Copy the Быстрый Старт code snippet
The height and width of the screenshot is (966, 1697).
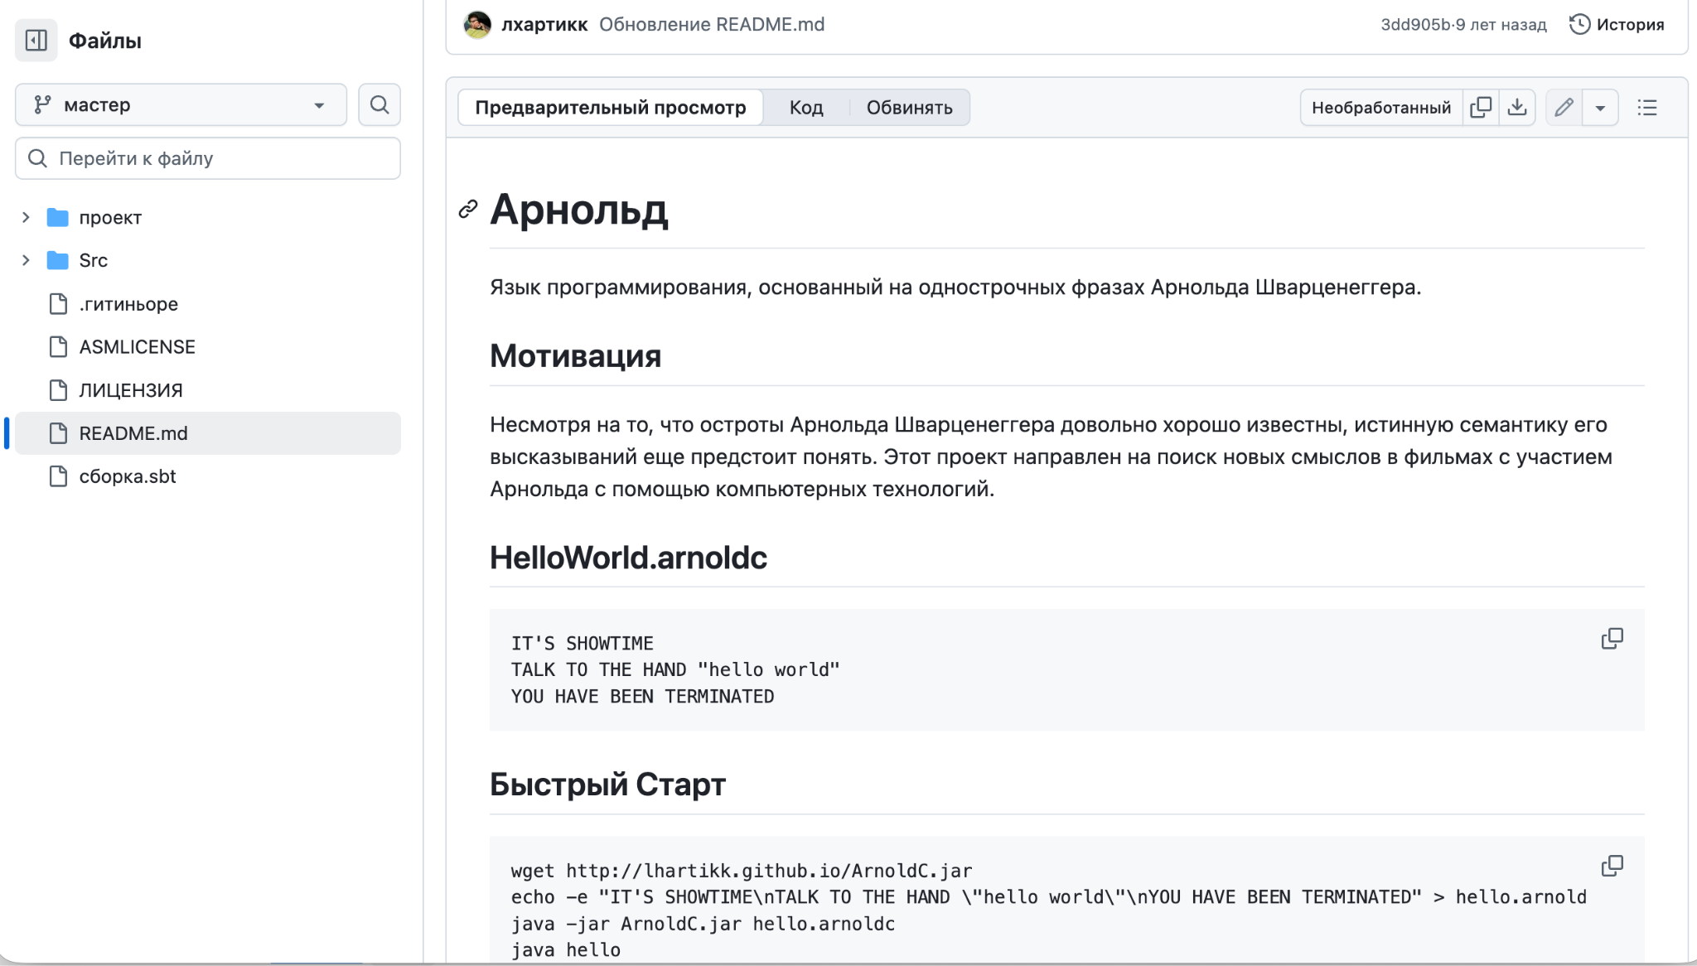[x=1613, y=865]
